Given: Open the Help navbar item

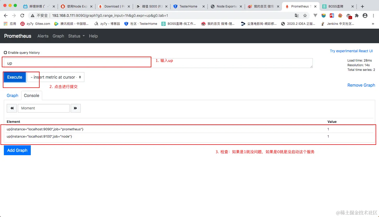Looking at the screenshot, I should [x=93, y=36].
